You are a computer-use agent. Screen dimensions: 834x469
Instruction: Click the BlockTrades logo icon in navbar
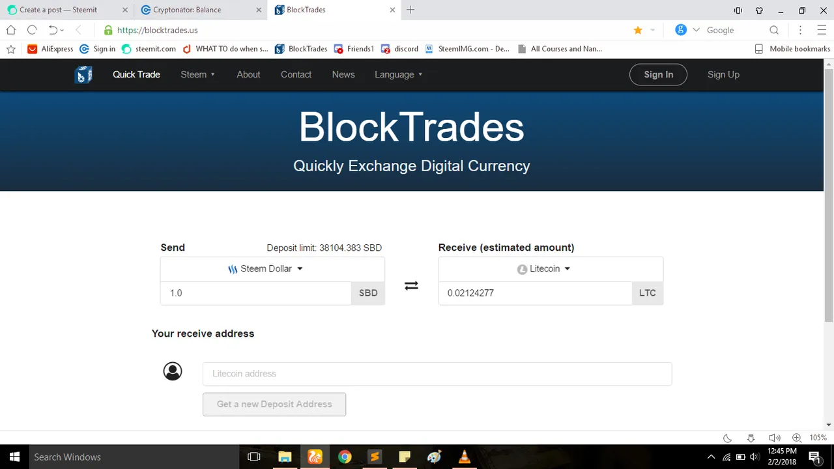[83, 74]
